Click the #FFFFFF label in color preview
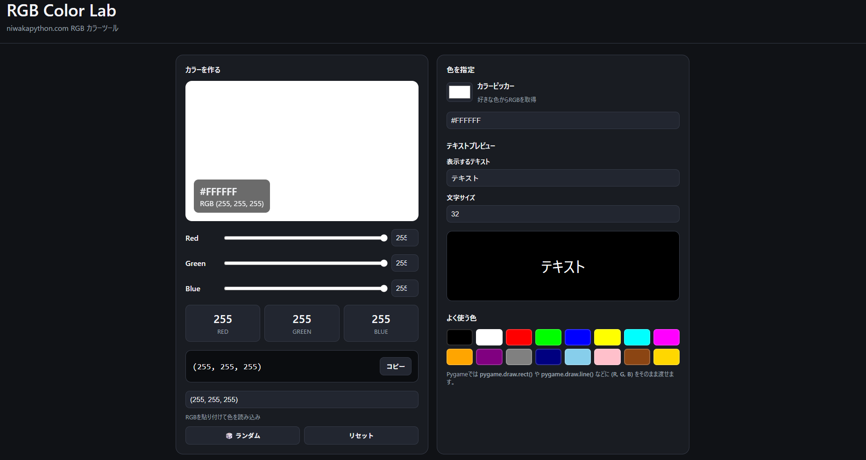Screen dimensions: 866x460 (x=218, y=192)
